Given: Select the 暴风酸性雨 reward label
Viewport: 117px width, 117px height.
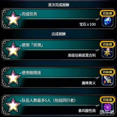Looking at the screenshot, I should click(x=87, y=111).
